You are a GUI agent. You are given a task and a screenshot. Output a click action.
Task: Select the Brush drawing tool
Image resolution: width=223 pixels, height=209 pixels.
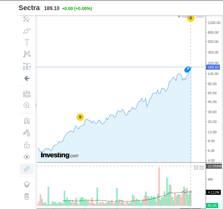(27, 31)
